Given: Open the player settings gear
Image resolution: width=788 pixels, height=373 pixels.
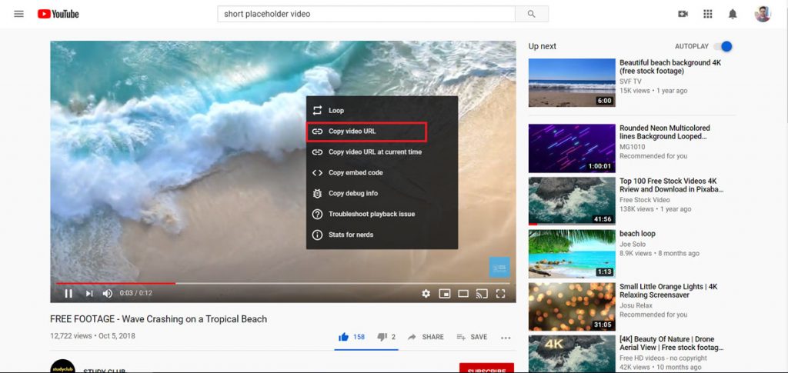Looking at the screenshot, I should (x=426, y=293).
